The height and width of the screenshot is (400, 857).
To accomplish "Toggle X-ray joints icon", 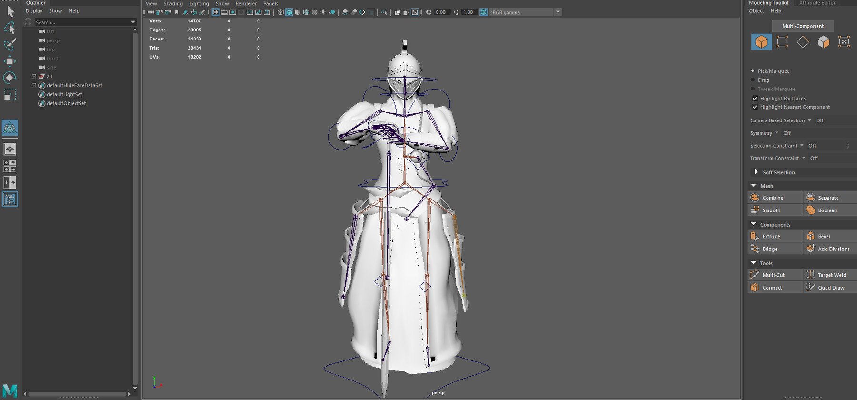I will 415,12.
